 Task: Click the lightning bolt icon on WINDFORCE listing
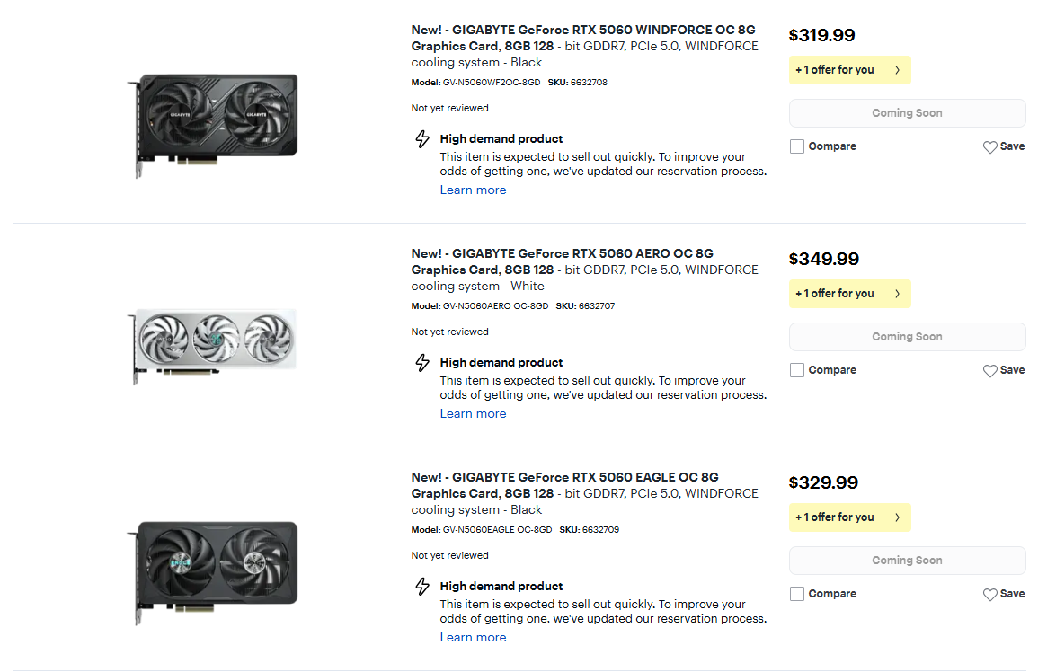(x=422, y=139)
